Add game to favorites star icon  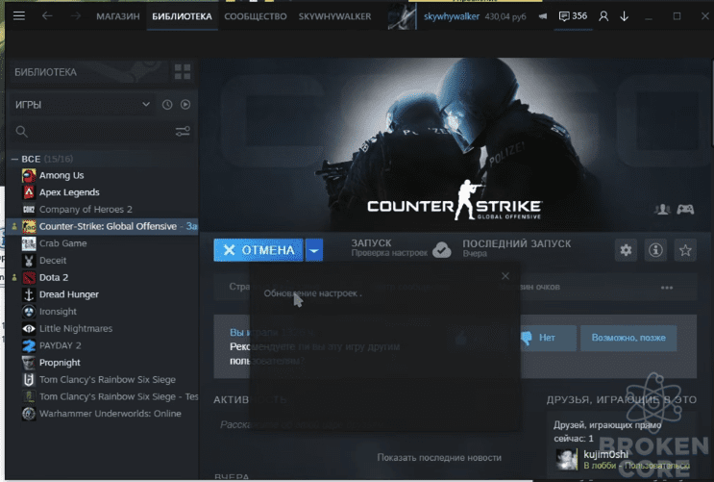point(685,250)
